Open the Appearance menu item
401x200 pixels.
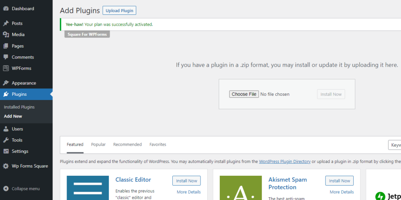click(x=26, y=83)
